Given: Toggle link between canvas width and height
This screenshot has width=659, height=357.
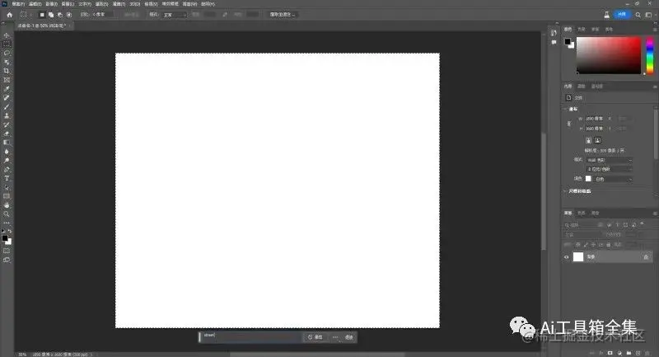Looking at the screenshot, I should point(569,124).
